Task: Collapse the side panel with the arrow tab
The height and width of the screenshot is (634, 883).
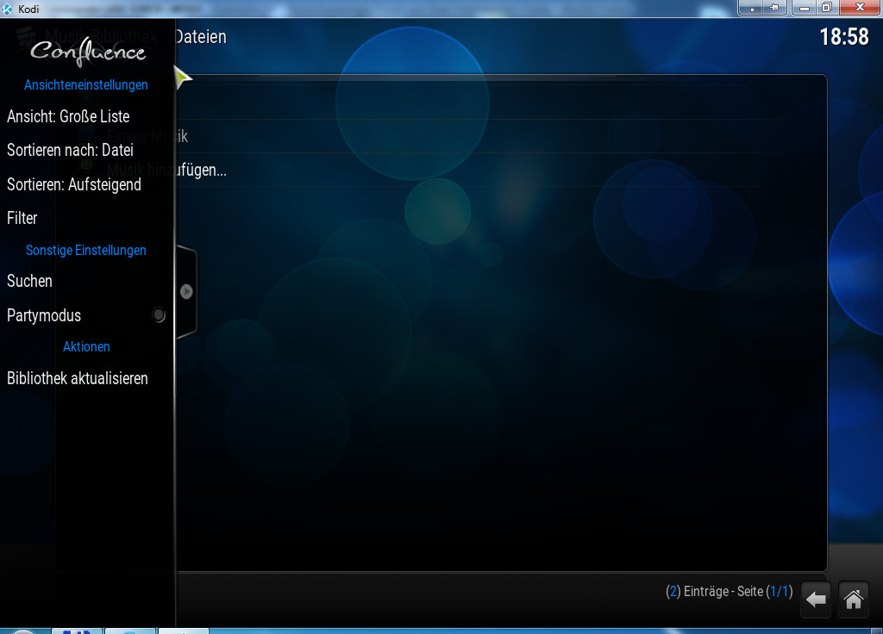Action: point(186,291)
